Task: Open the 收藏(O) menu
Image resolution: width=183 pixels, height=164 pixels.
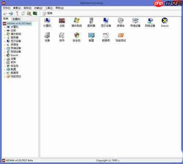Action: coord(38,8)
